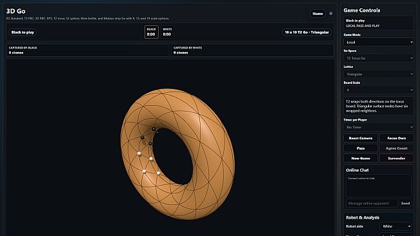Click the Black to play status pill
Viewport: 420px width, 236px height.
23,32
